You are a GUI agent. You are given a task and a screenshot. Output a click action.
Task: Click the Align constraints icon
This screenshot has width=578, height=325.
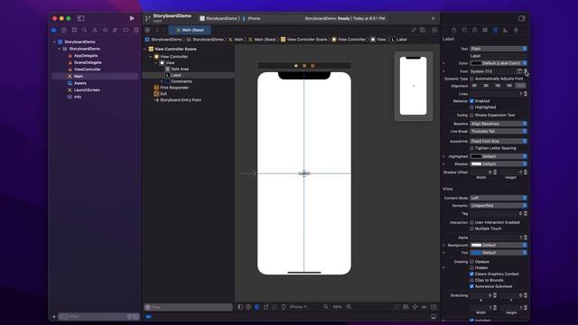[x=406, y=307]
